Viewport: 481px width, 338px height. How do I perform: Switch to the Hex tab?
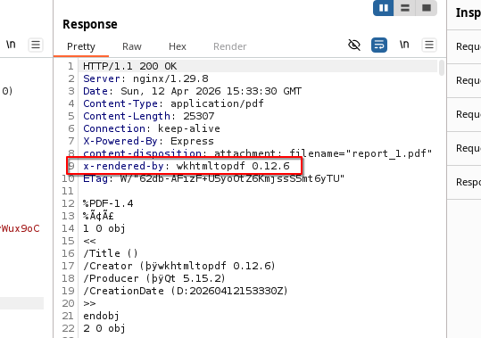(x=178, y=46)
